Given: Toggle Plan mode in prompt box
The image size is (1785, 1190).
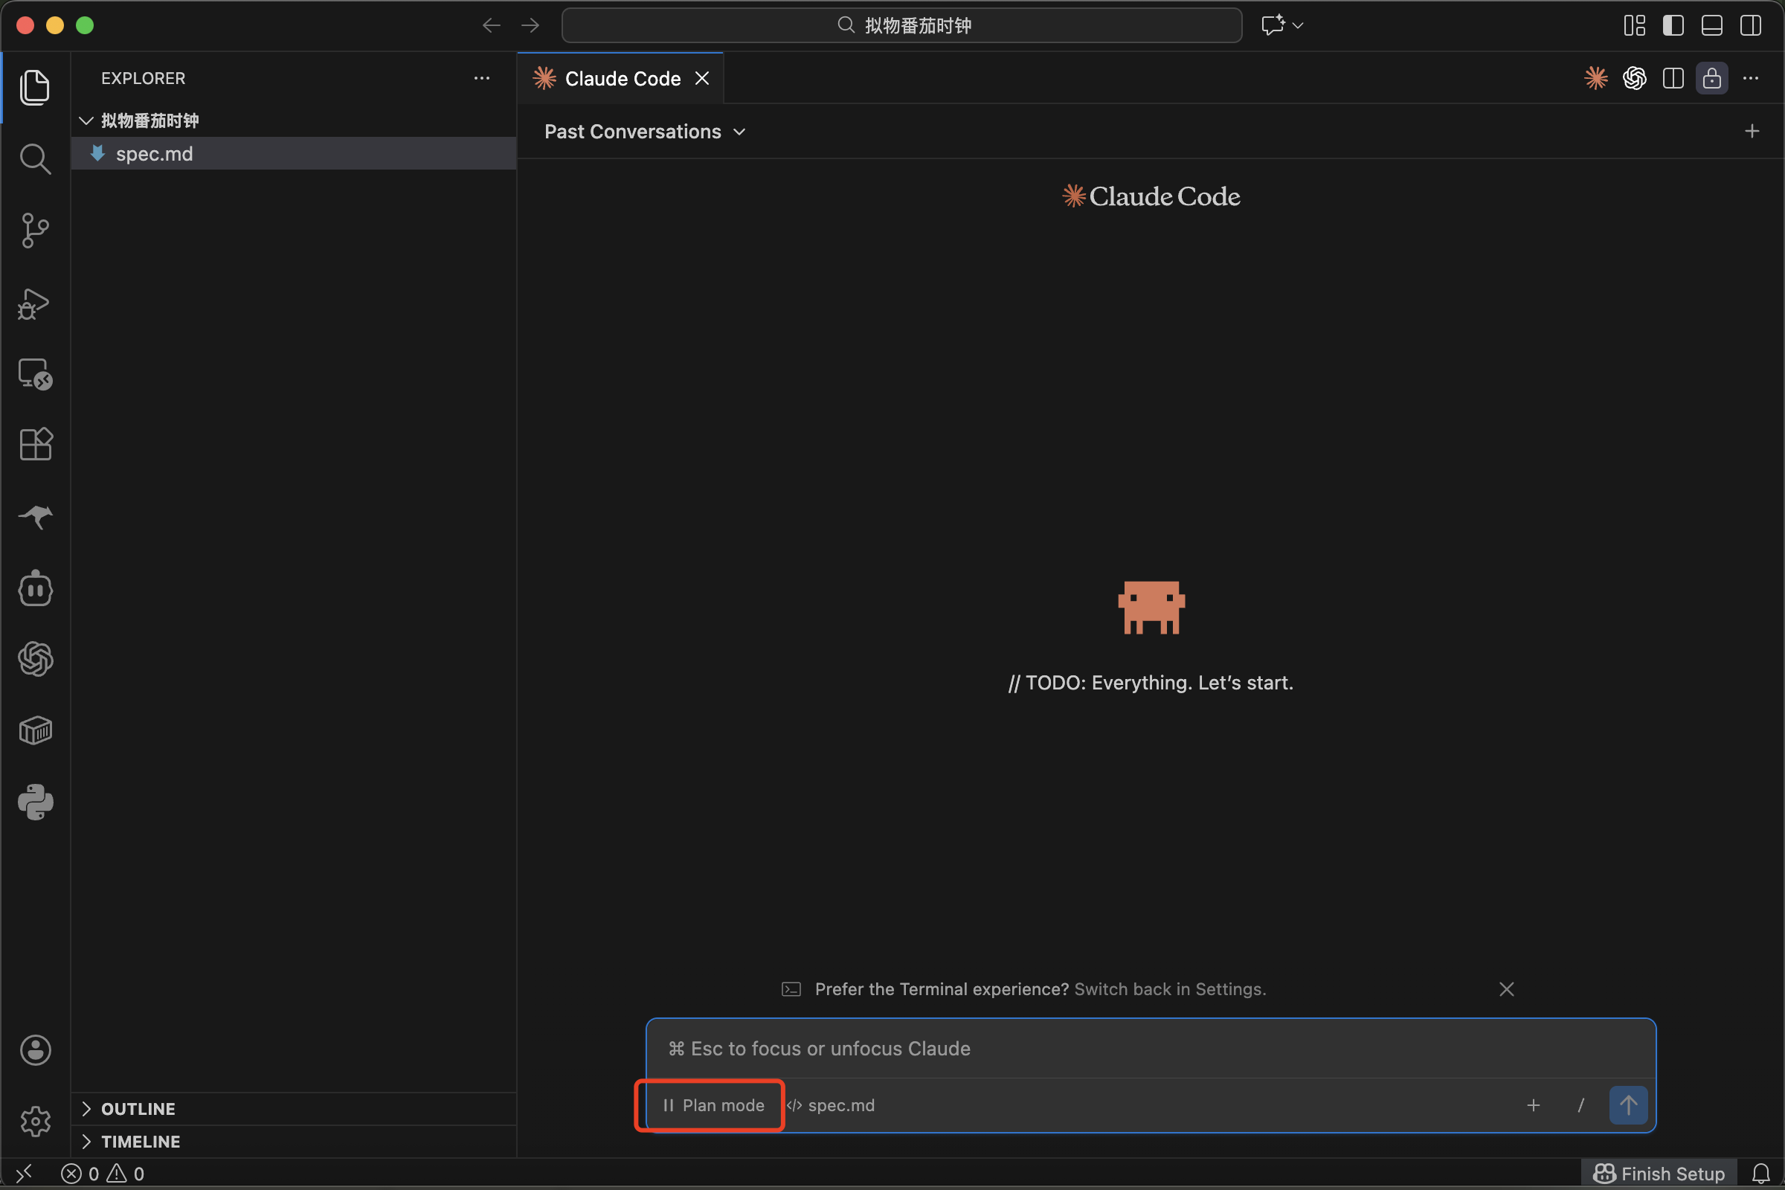Looking at the screenshot, I should [x=713, y=1105].
